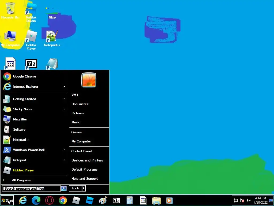Launch Calculator from the taskbar
Screen dimensions: 274x206
pos(130,200)
